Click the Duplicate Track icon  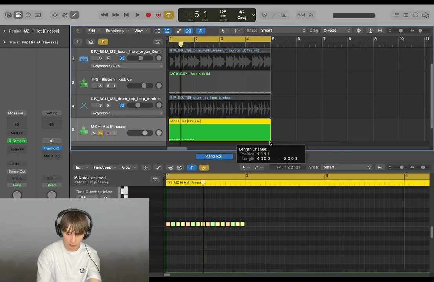click(90, 42)
